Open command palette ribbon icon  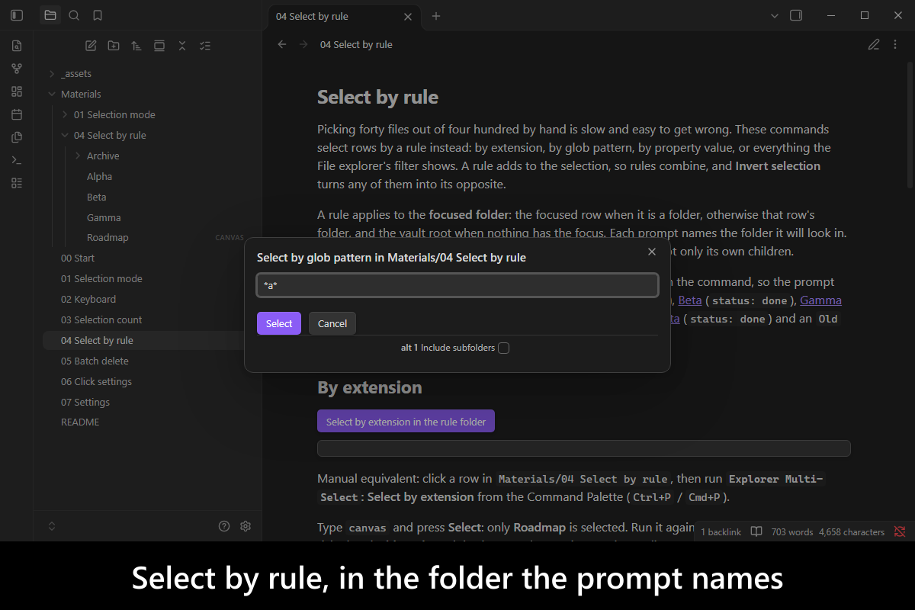point(17,160)
